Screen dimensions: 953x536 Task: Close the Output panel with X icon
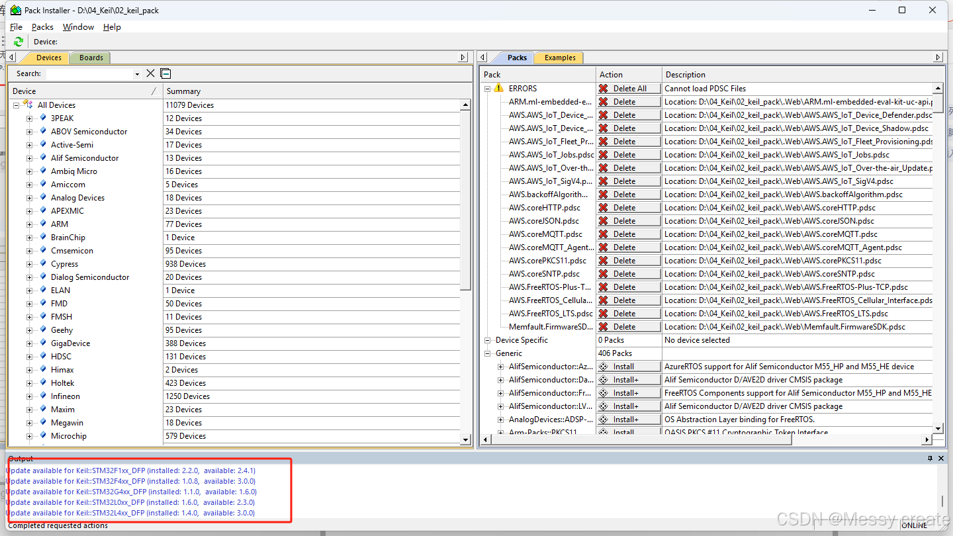[x=941, y=458]
